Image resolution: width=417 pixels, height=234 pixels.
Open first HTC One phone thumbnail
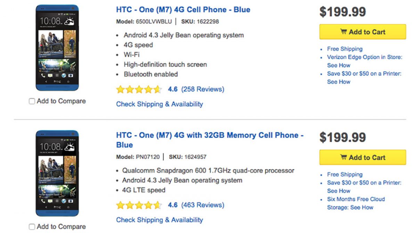pos(57,48)
